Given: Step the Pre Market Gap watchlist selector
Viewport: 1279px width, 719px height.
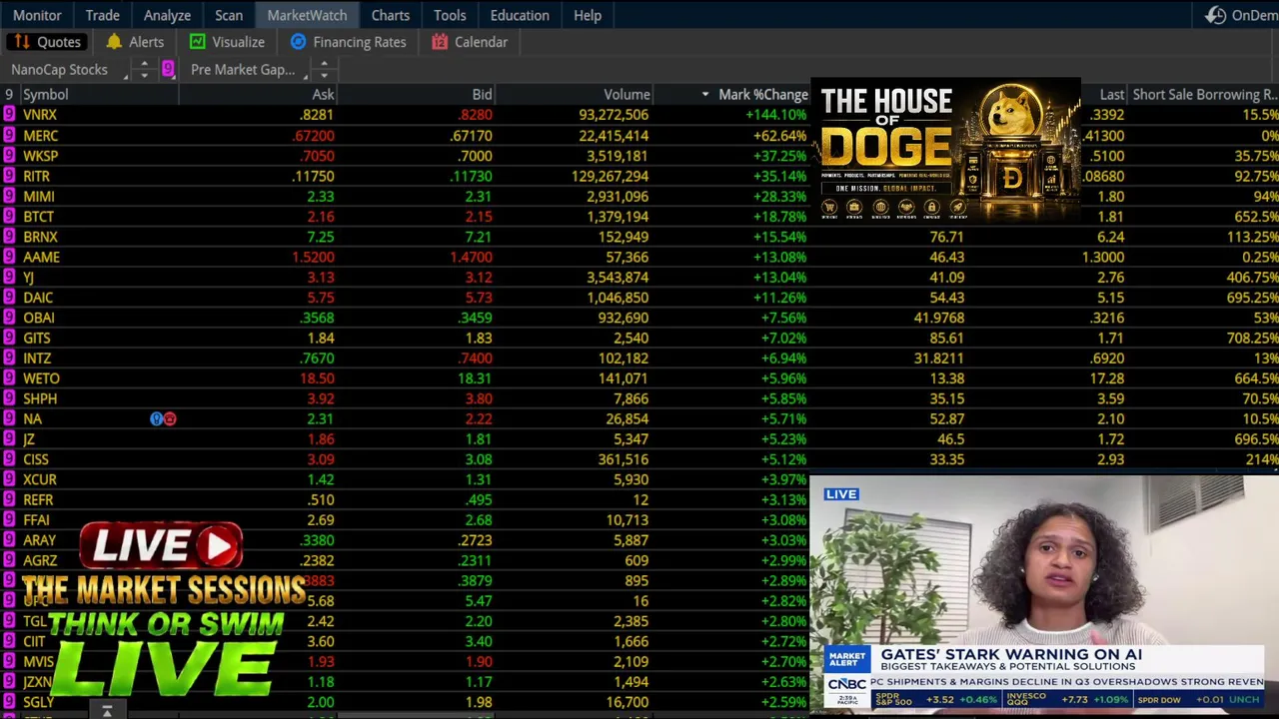Looking at the screenshot, I should pos(324,70).
